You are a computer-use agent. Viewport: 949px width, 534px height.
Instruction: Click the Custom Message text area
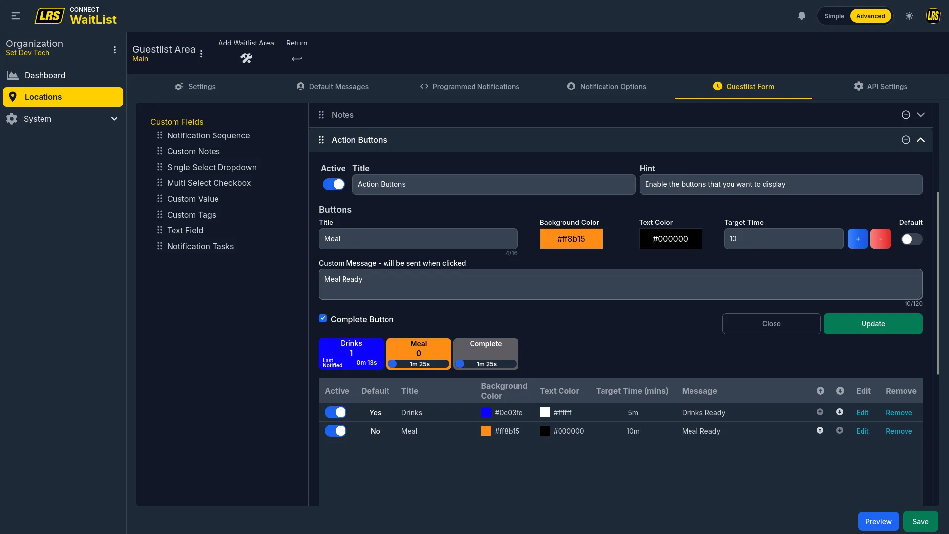coord(620,284)
